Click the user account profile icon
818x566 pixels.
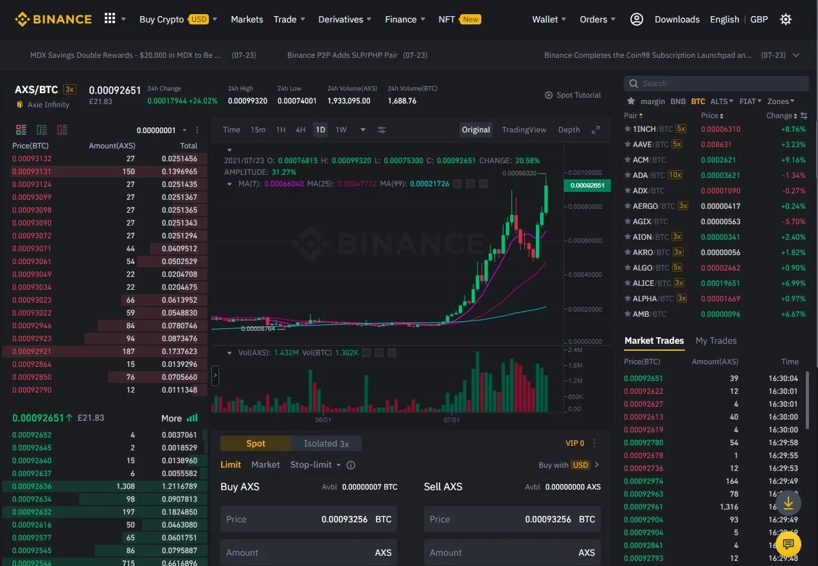click(x=636, y=19)
